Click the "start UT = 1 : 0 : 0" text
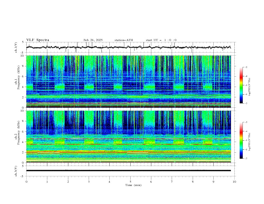 (161, 40)
